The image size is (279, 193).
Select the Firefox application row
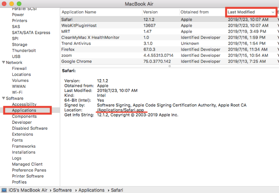[68, 49]
